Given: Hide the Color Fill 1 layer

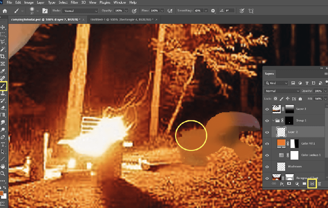Looking at the screenshot, I should (x=267, y=144).
